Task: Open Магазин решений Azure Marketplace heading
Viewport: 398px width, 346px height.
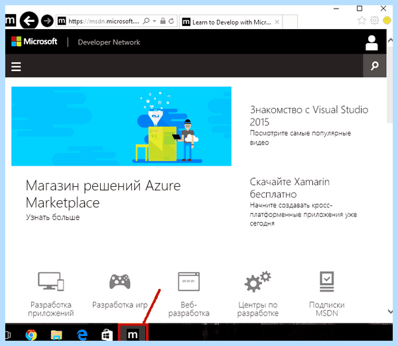Action: 103,194
